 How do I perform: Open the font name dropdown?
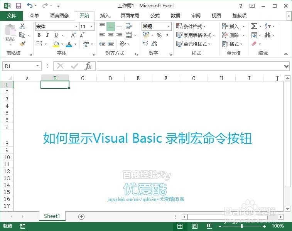[76, 26]
